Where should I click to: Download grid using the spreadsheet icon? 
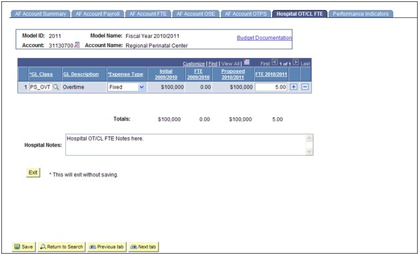pos(247,63)
